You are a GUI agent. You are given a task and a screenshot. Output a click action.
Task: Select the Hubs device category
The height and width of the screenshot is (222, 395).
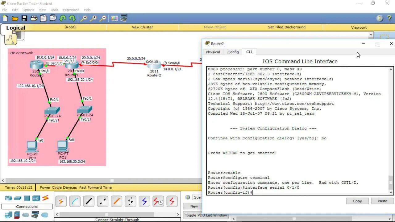27,198
